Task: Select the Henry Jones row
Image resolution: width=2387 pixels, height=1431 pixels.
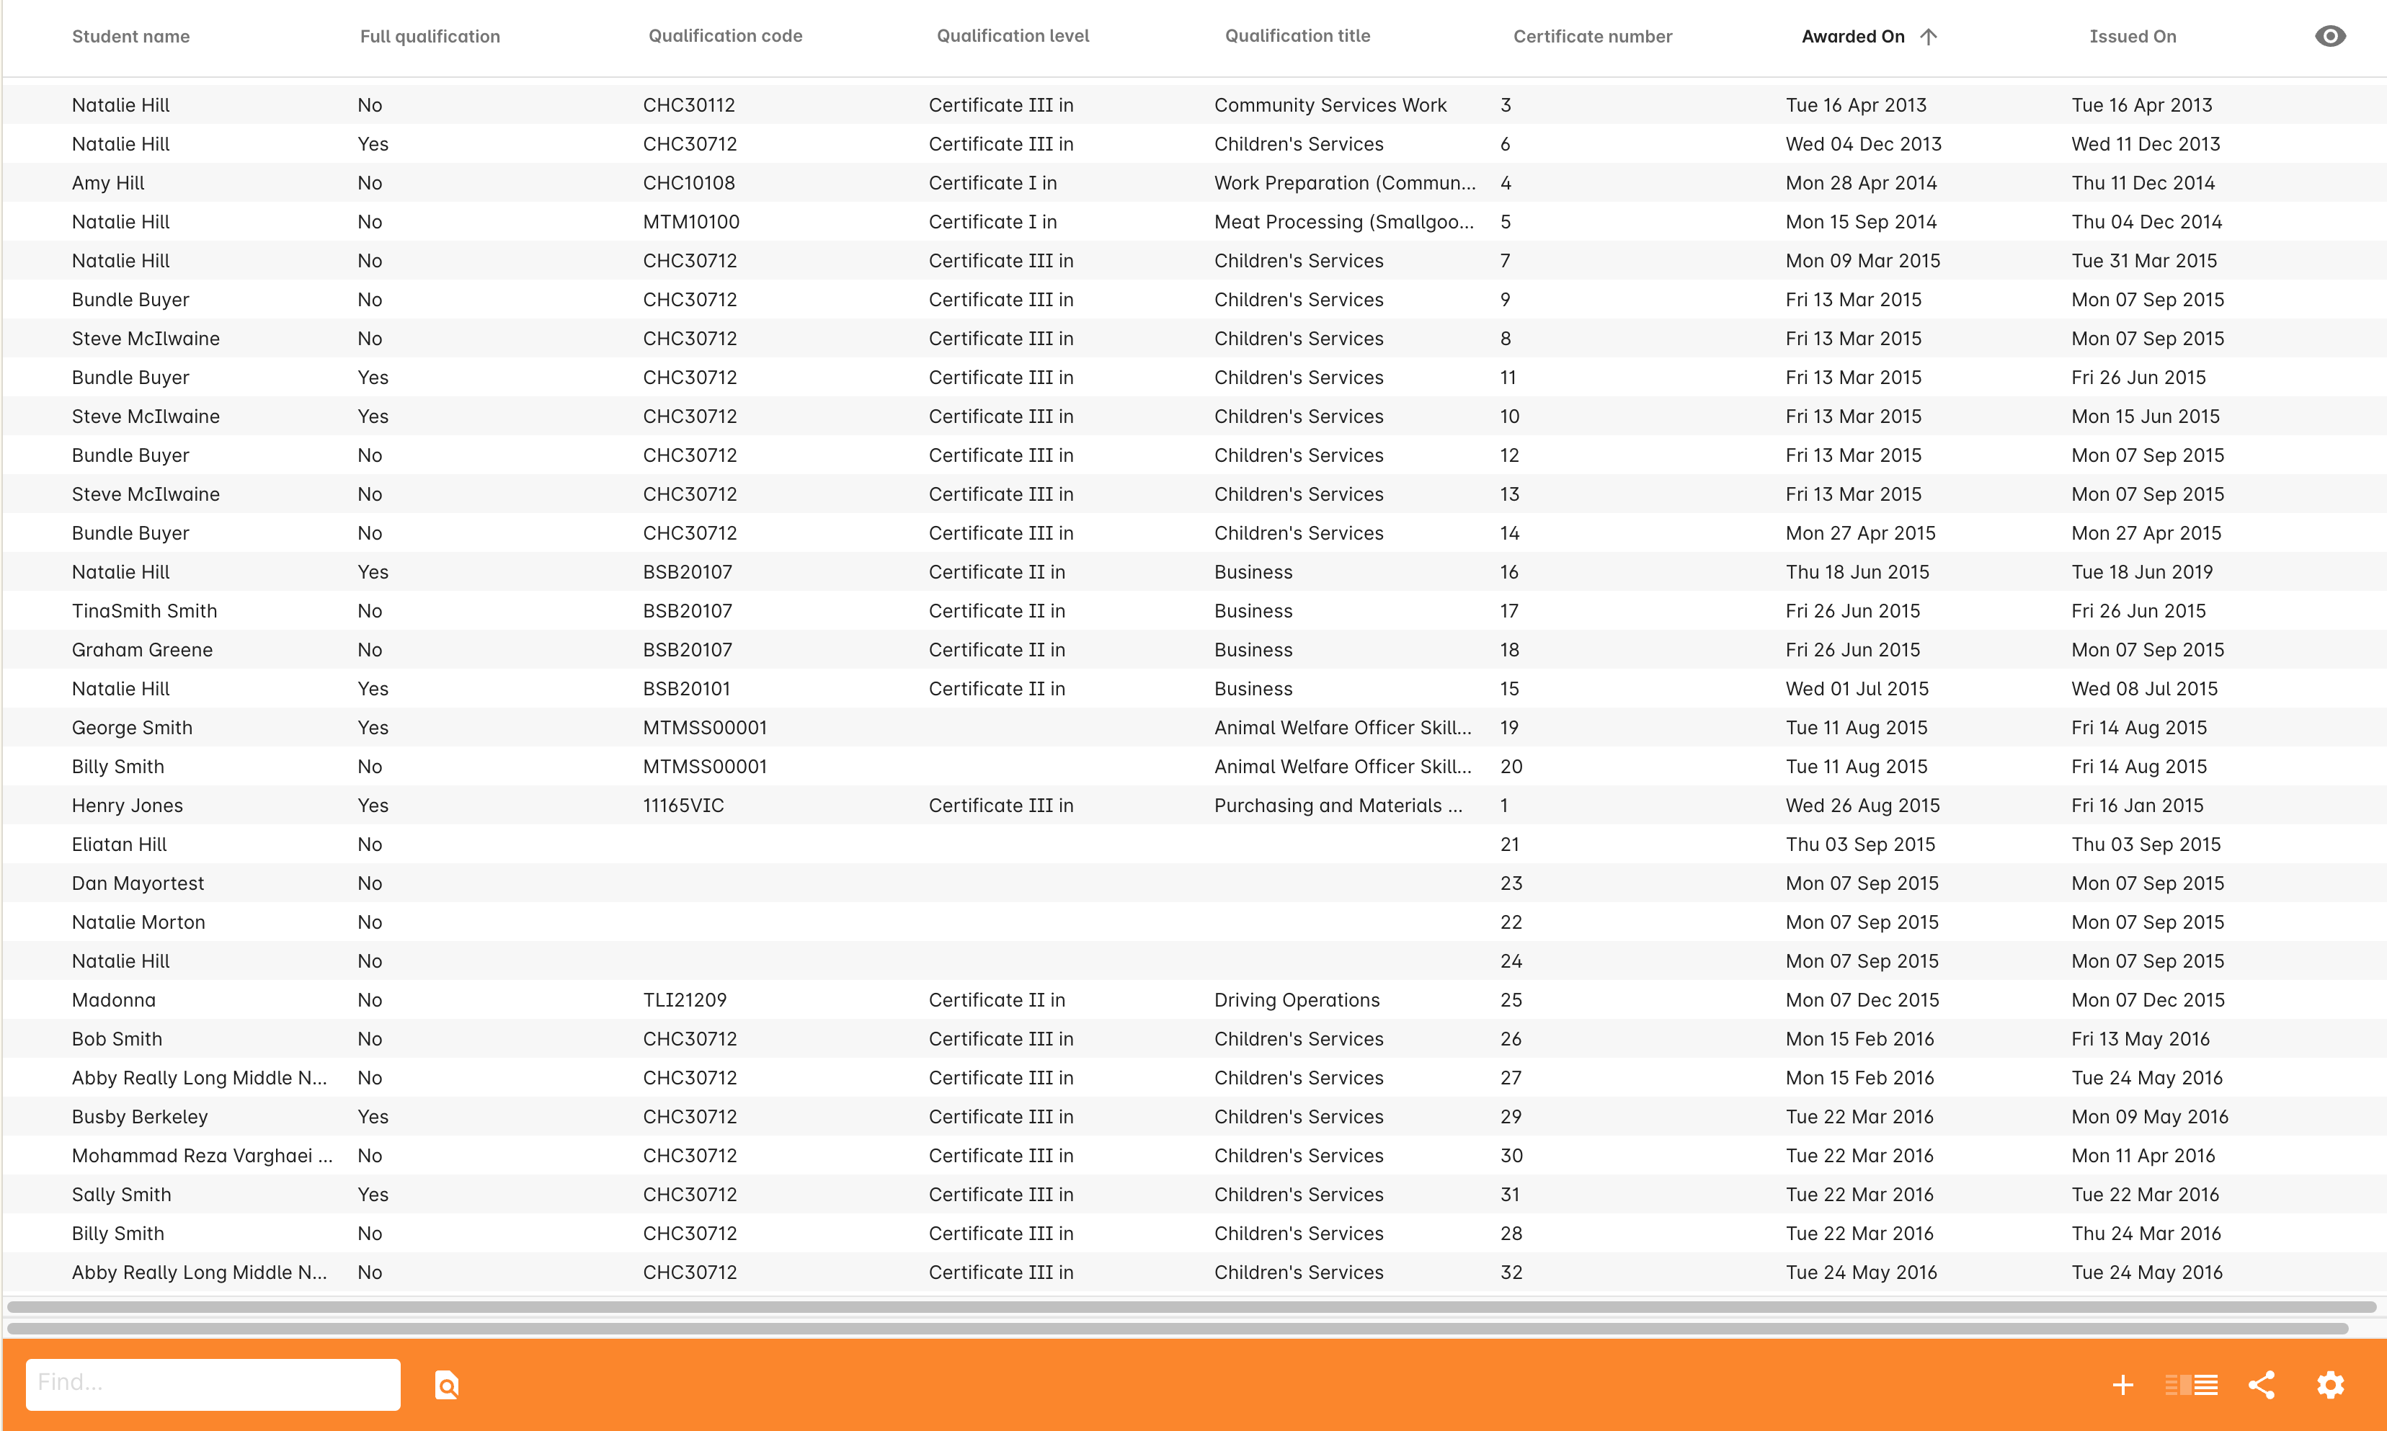Action: (x=1194, y=805)
